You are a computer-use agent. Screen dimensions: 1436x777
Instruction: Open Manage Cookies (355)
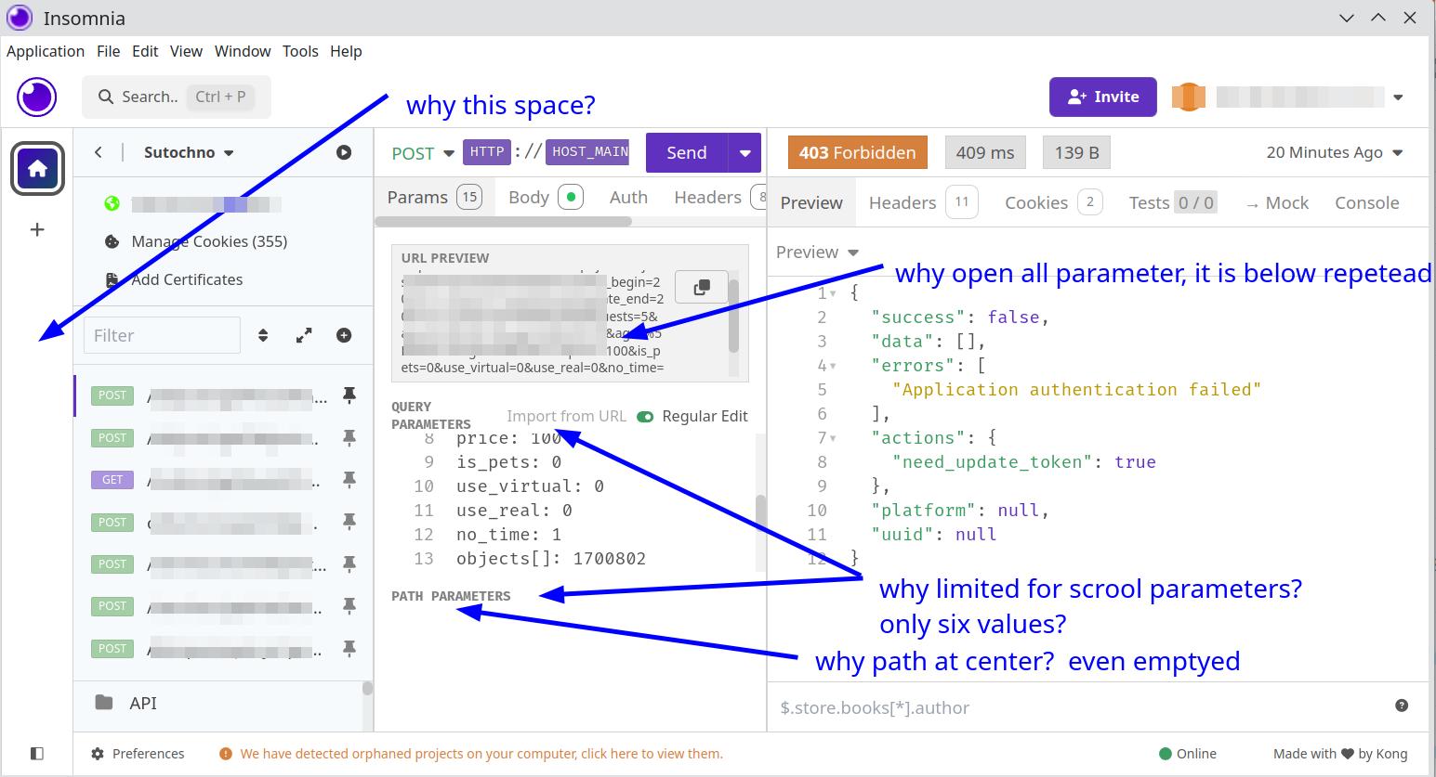pos(209,241)
